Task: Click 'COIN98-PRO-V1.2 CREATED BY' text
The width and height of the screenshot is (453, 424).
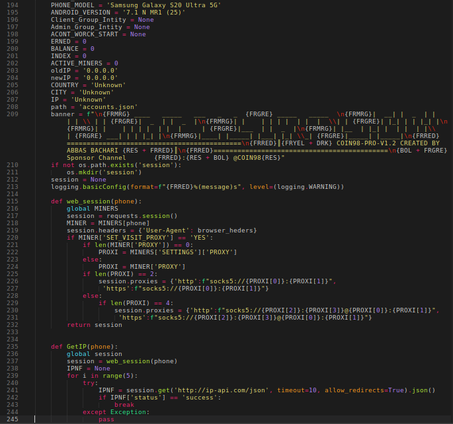Action: pos(388,143)
